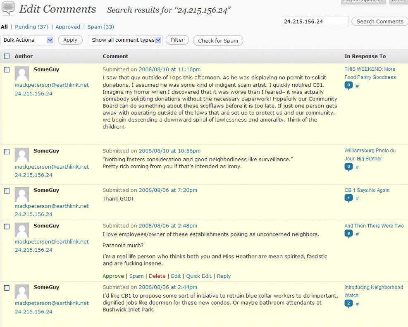Click the red Delete link under the comment
408x327 pixels.
[x=157, y=276]
